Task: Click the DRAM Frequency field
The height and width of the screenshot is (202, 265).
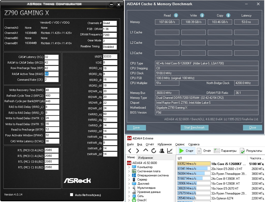Action: pos(110,35)
